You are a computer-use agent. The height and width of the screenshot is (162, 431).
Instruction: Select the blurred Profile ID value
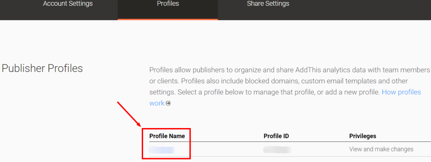click(277, 150)
